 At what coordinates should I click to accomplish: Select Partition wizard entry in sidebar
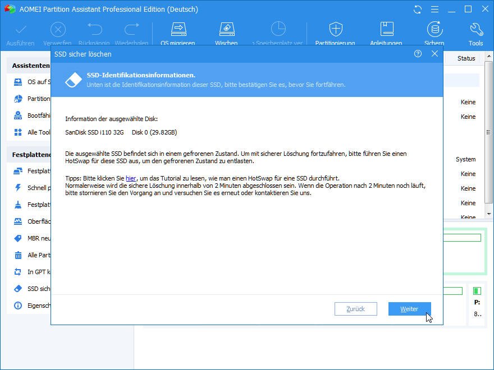pos(32,99)
